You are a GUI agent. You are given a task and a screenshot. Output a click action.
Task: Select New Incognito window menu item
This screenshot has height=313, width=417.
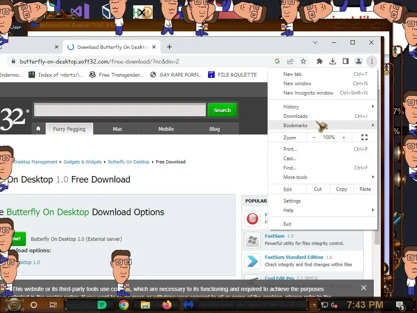coord(323,93)
